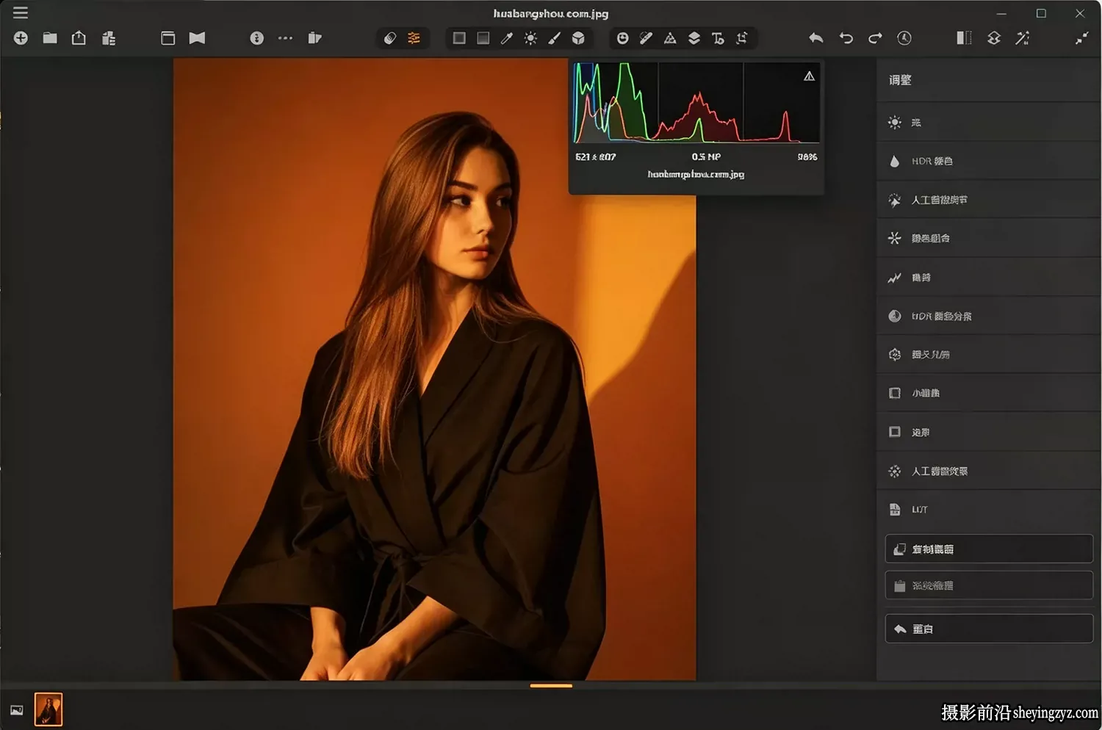Click the export share-arrow icon

click(79, 38)
